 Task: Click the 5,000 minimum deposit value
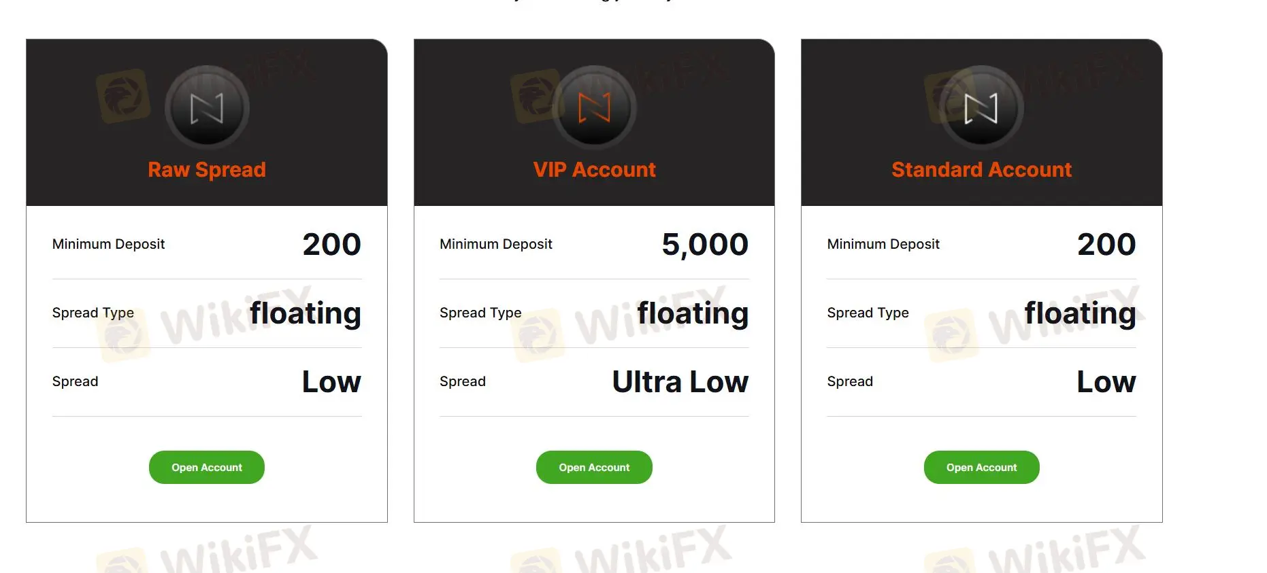(704, 245)
